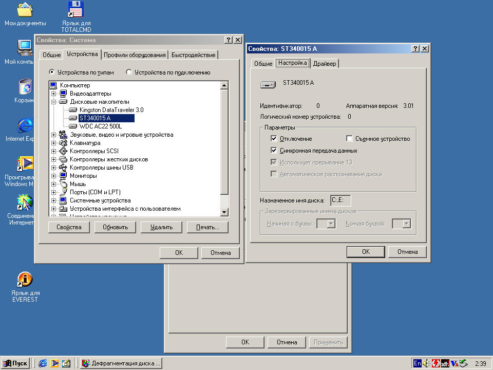Expand Устройства интерфейса с пользователем node
This screenshot has width=493, height=370.
coord(54,209)
